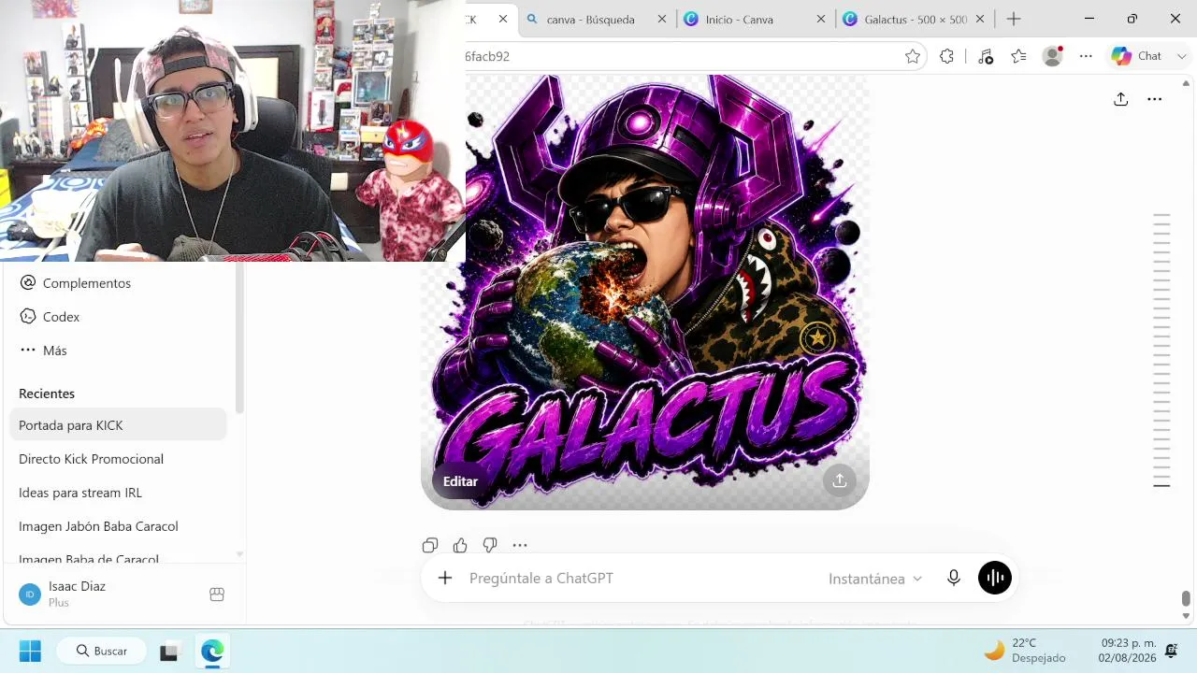Open the Task View taskbar icon
Viewport: 1197px width, 673px height.
(169, 651)
